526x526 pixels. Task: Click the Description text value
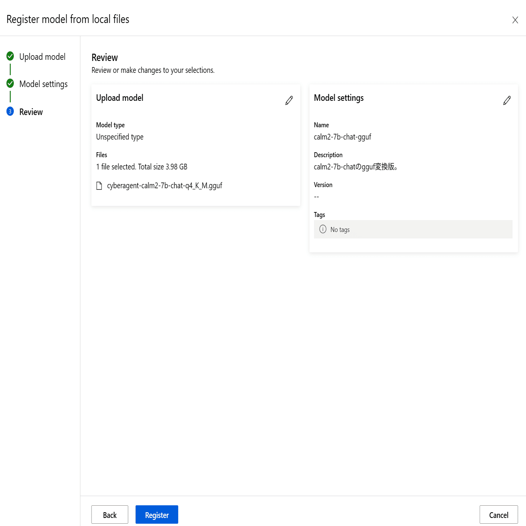coord(356,167)
